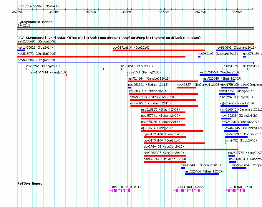Click the nsv9552 (Perry2008) label
Viewport: 262px width, 207px height.
click(43, 66)
